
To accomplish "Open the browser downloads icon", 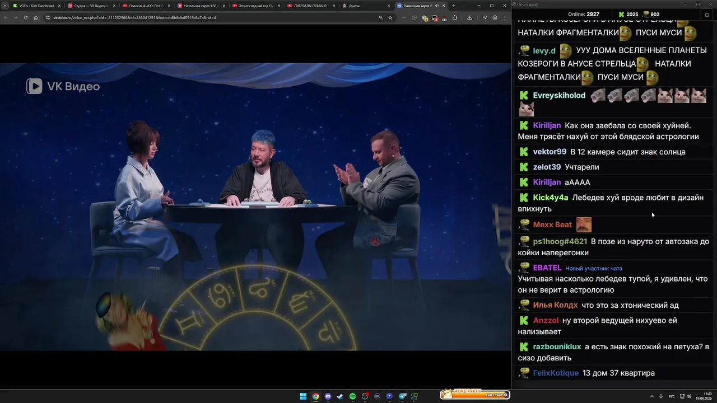I will 469,17.
